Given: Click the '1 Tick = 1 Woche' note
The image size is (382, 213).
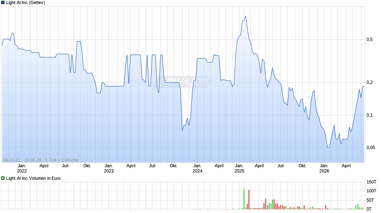Looking at the screenshot, I should [x=62, y=160].
